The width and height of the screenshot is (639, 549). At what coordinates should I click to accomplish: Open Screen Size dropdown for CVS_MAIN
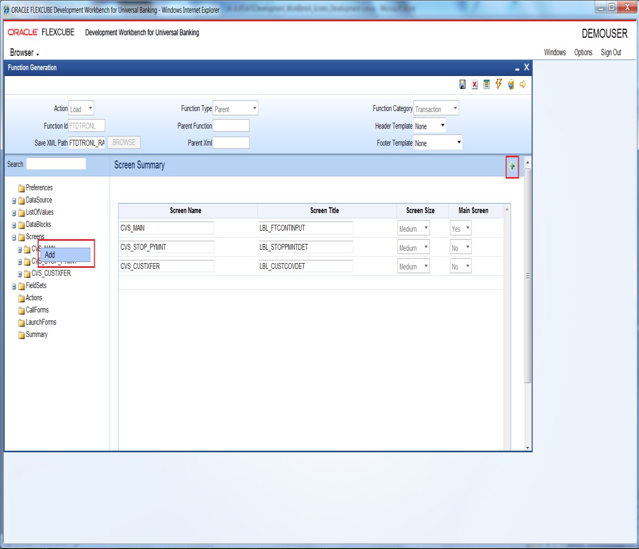coord(413,229)
